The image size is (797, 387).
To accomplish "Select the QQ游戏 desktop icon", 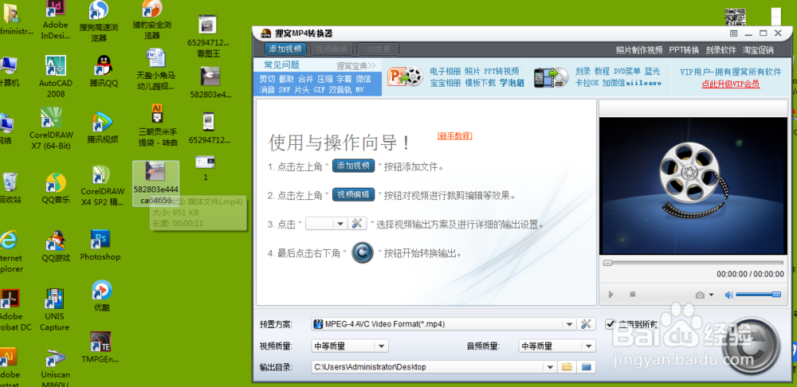I will click(56, 245).
